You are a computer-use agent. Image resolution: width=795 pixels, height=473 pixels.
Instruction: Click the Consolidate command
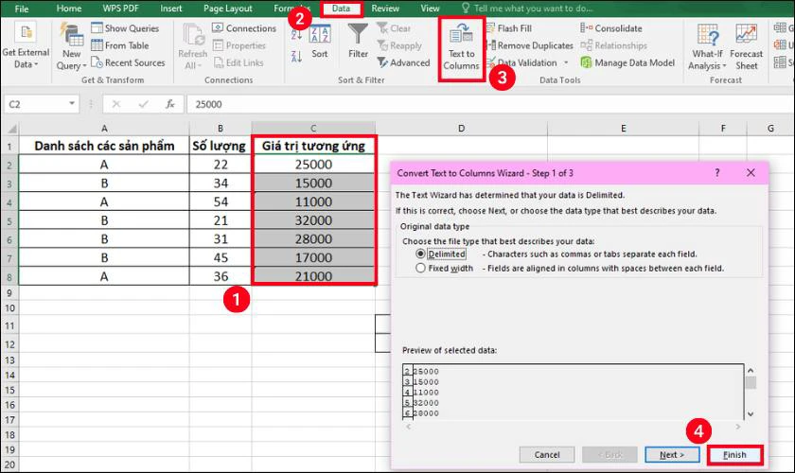(x=611, y=28)
